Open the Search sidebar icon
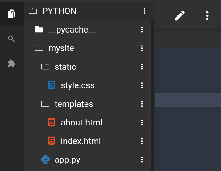This screenshot has width=221, height=171. pos(11,39)
